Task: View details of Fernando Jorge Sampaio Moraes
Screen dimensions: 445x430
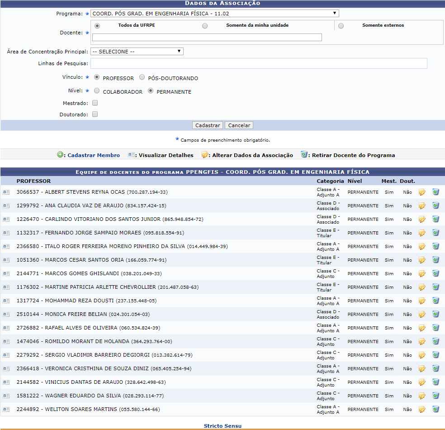Action: tap(6, 233)
